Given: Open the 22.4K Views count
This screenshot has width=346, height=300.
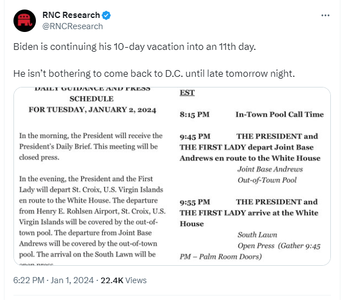Looking at the screenshot, I should 123,280.
